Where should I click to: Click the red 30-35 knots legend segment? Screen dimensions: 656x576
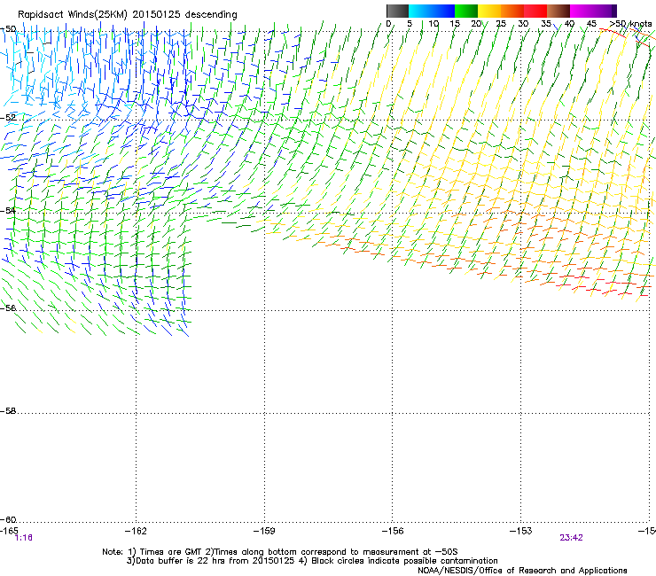point(535,11)
